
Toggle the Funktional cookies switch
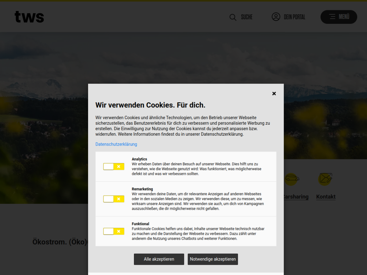tap(114, 231)
